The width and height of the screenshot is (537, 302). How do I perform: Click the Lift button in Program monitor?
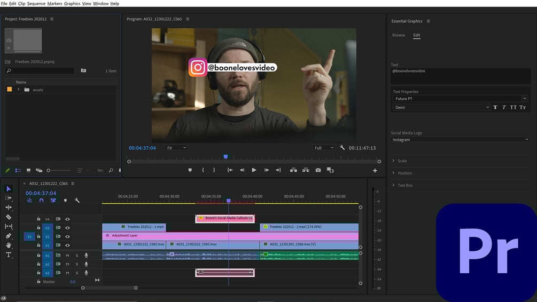(x=293, y=170)
